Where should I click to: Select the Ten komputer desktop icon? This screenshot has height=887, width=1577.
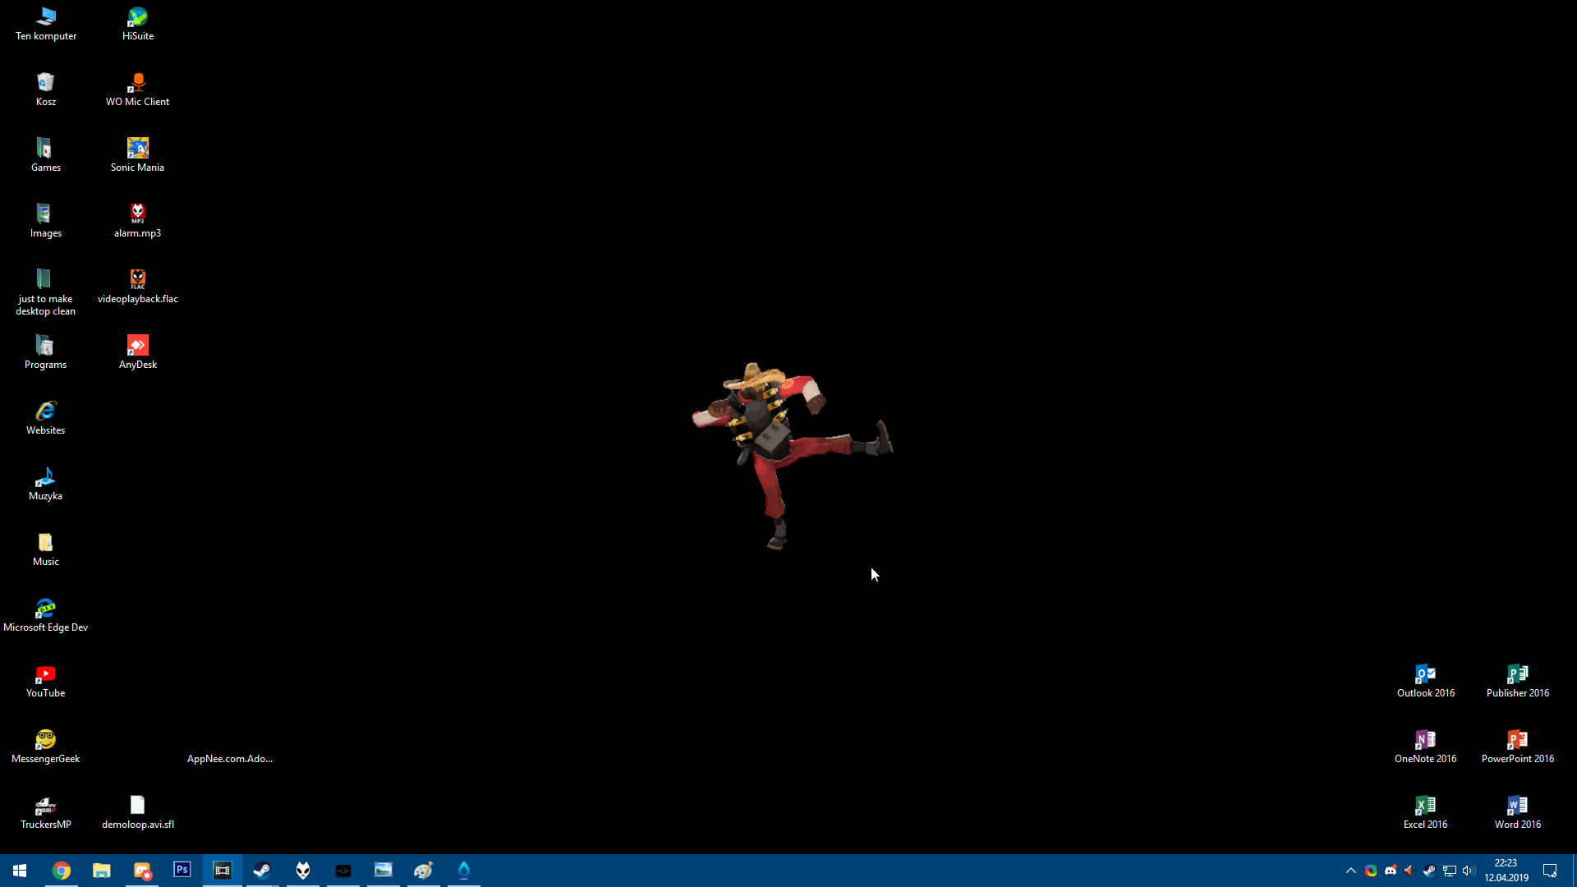click(x=46, y=23)
